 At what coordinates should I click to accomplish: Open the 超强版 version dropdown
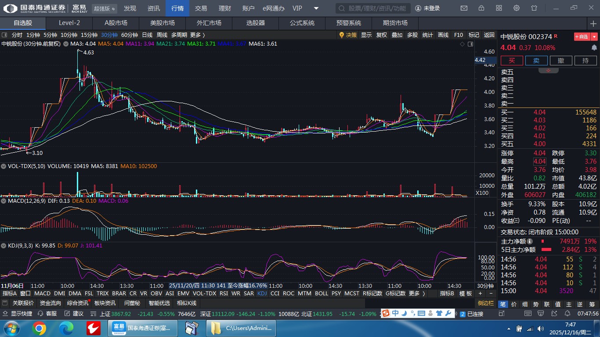tap(105, 8)
